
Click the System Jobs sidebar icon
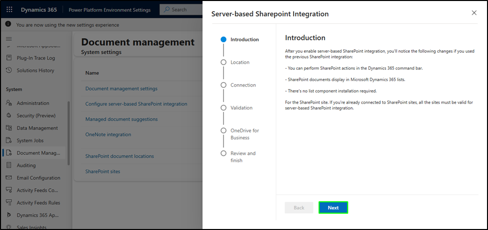(9, 140)
